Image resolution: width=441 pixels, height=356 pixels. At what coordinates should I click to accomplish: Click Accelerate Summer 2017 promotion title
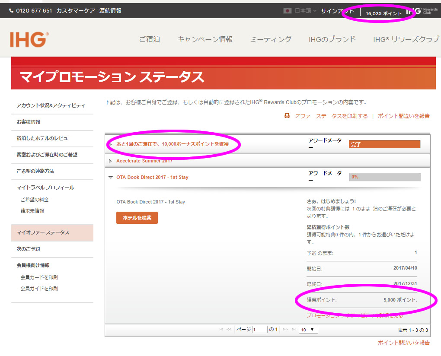pos(144,161)
